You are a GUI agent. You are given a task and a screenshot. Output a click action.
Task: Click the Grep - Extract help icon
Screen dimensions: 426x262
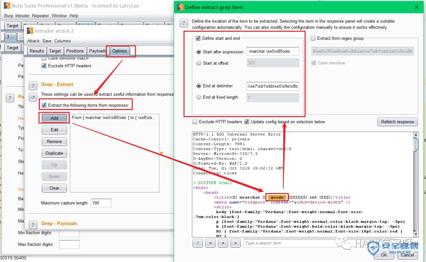pyautogui.click(x=33, y=86)
